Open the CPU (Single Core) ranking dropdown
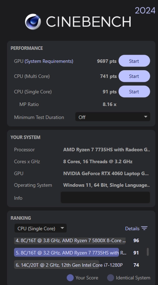Screen dimensions: 158x285 click(40, 228)
